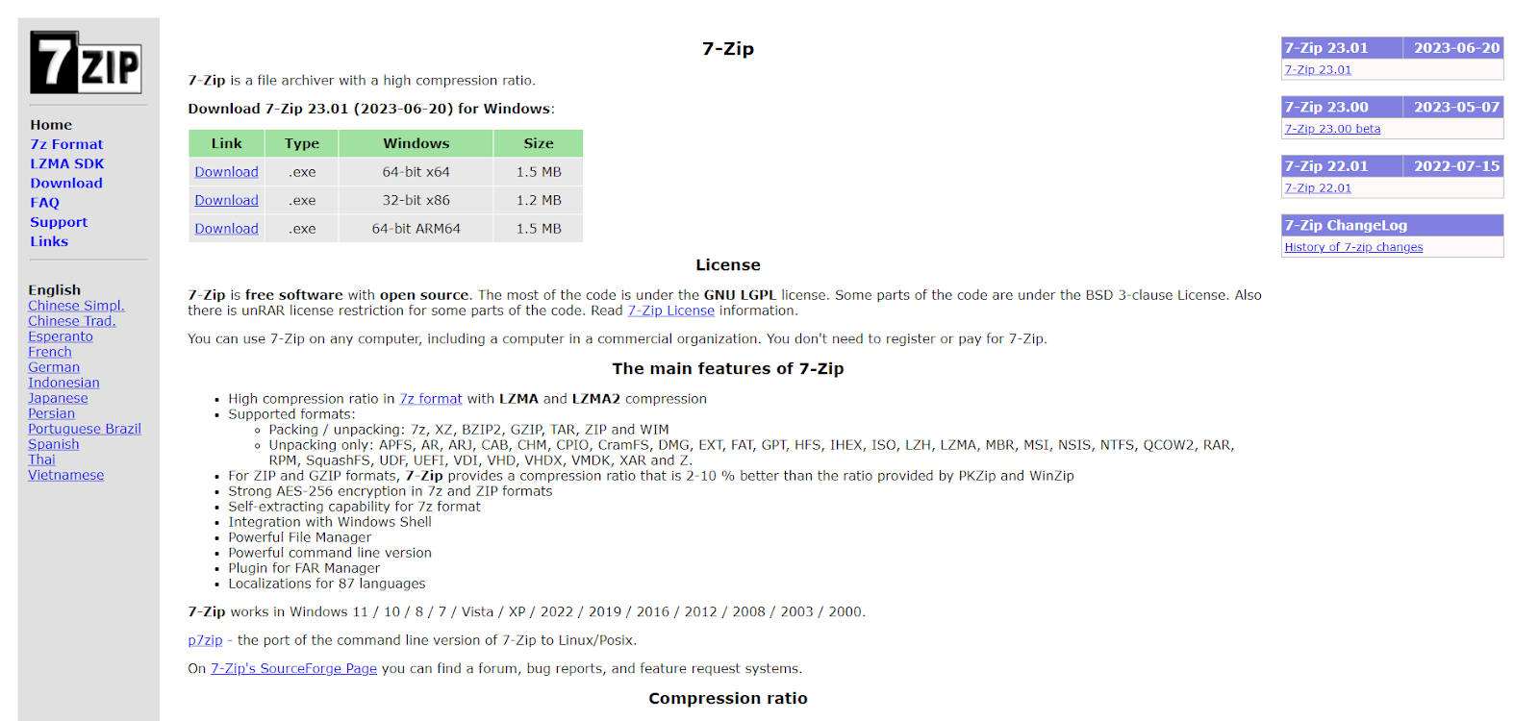This screenshot has height=721, width=1539.
Task: Open the 7-Zip 22.01 news link
Action: click(1318, 188)
